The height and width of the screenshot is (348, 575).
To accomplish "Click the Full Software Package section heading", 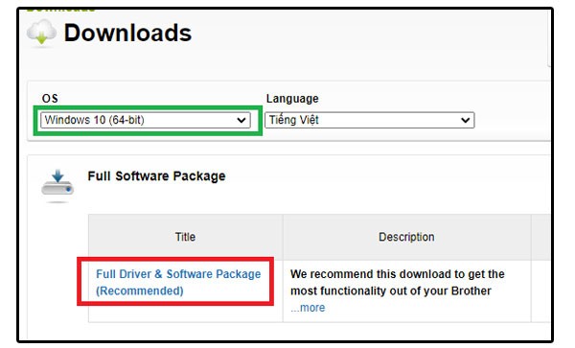I will tap(156, 176).
